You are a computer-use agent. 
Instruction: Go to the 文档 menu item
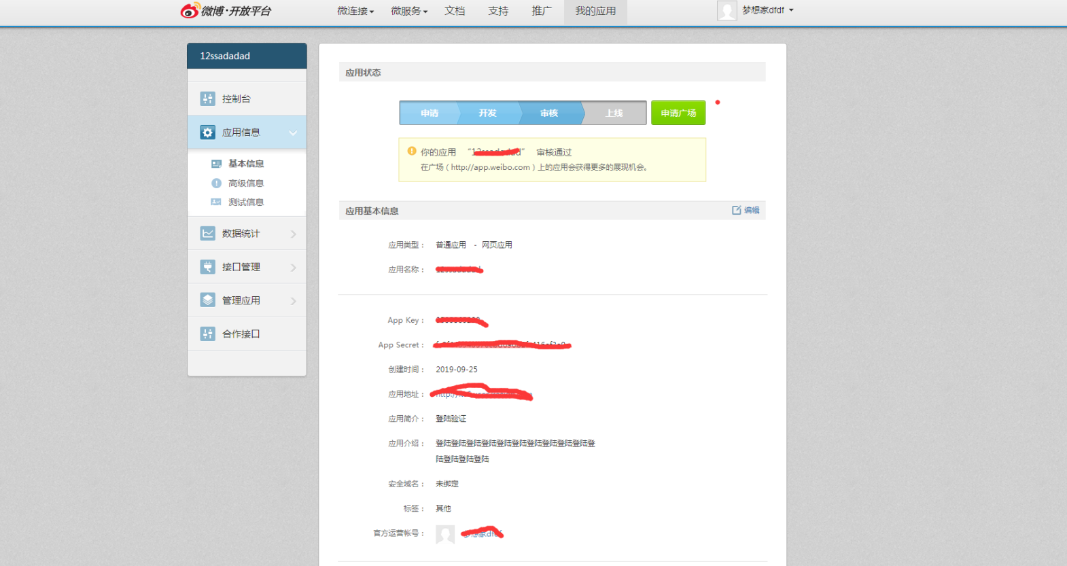coord(455,11)
